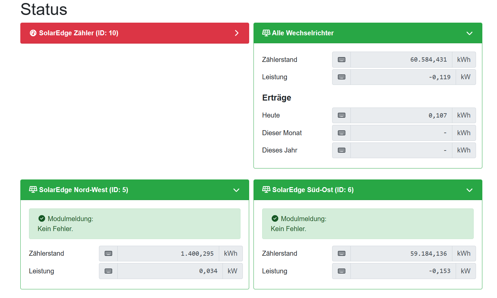Collapse the Alle Wechselrichter panel chevron
Screen dimensions: 497x298
469,33
